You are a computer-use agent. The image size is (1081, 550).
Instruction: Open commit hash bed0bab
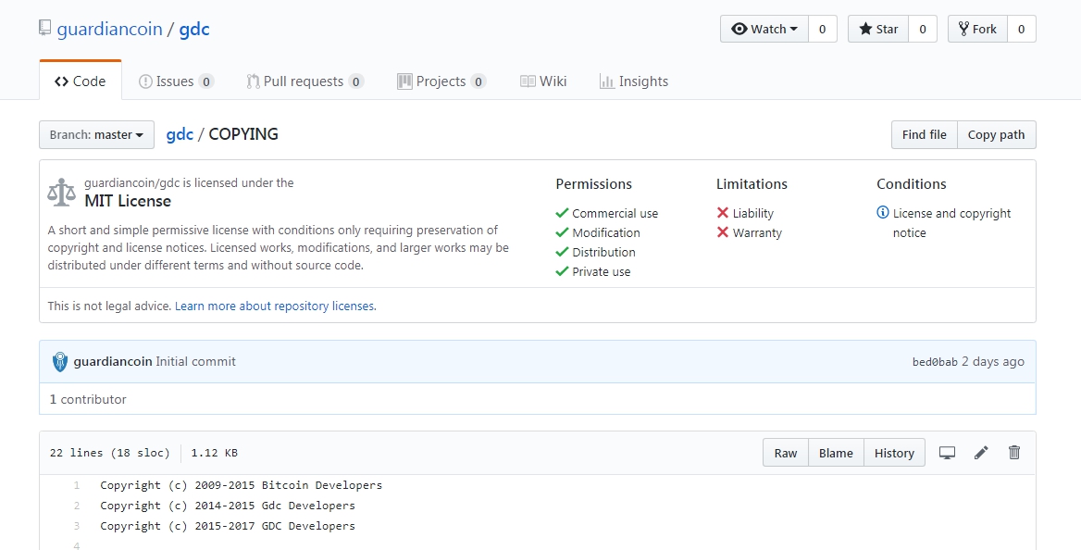[935, 362]
